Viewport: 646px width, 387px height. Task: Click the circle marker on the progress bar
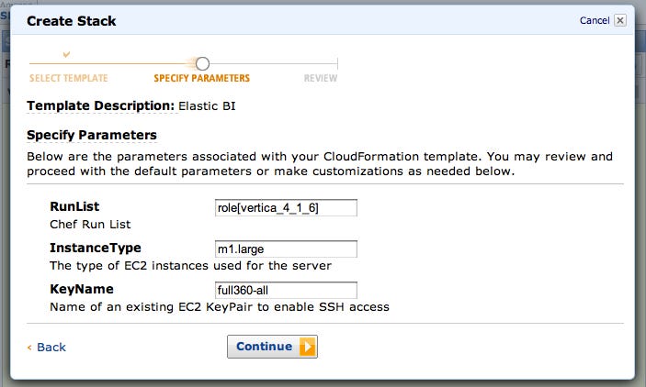pyautogui.click(x=202, y=63)
